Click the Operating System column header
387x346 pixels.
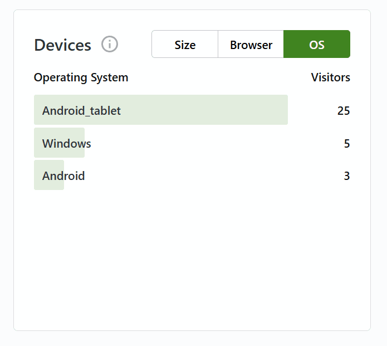(81, 77)
